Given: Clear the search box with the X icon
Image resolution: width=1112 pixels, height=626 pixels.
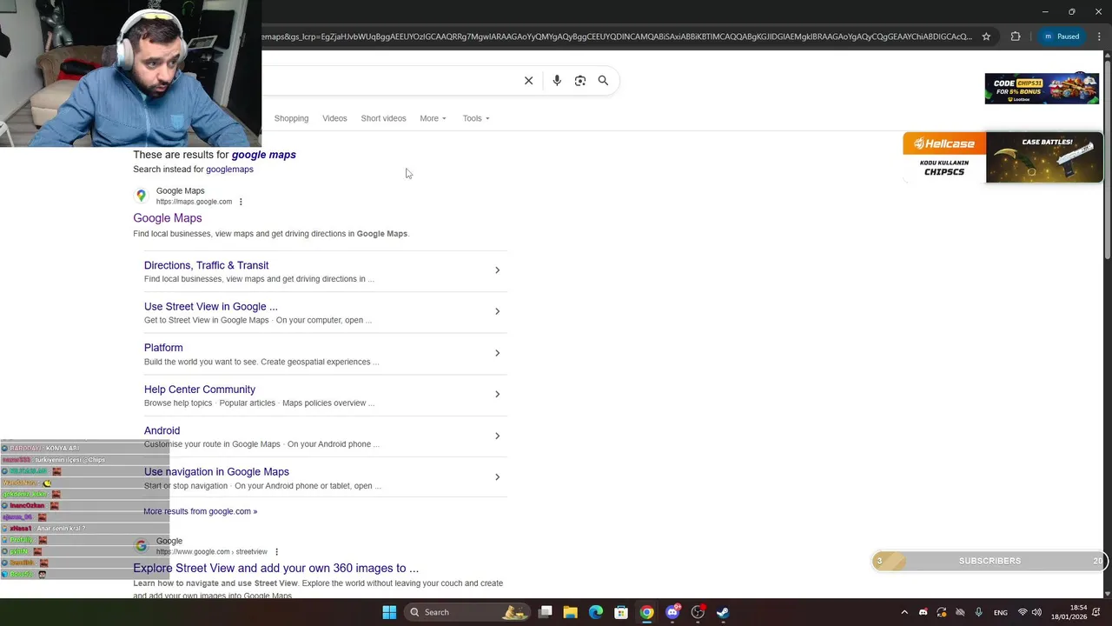Looking at the screenshot, I should (x=528, y=81).
